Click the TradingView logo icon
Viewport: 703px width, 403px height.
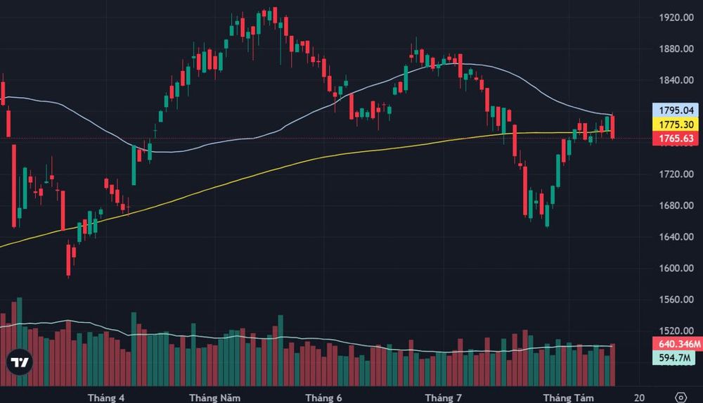pos(20,362)
